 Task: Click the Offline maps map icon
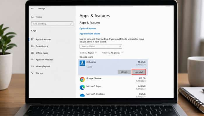[x=32, y=53]
